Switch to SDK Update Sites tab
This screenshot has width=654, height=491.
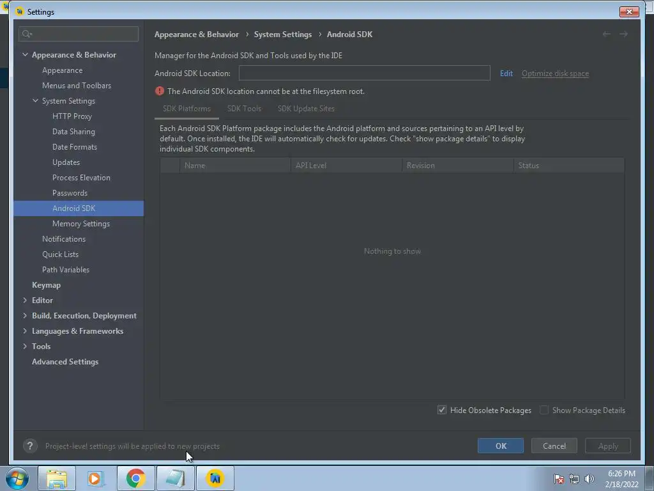[x=306, y=109]
